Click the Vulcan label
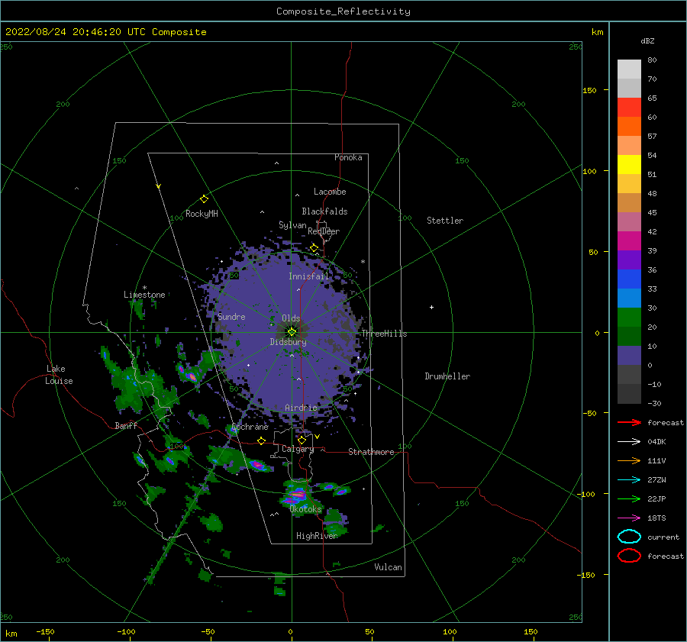 [x=388, y=567]
